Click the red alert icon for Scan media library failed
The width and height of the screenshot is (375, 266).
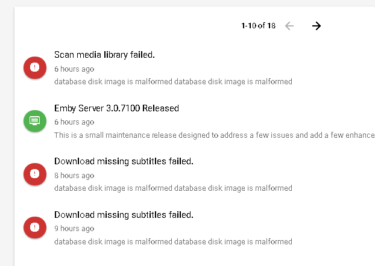click(35, 67)
